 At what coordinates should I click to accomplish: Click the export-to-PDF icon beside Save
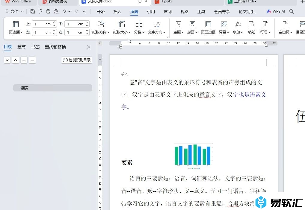40,11
